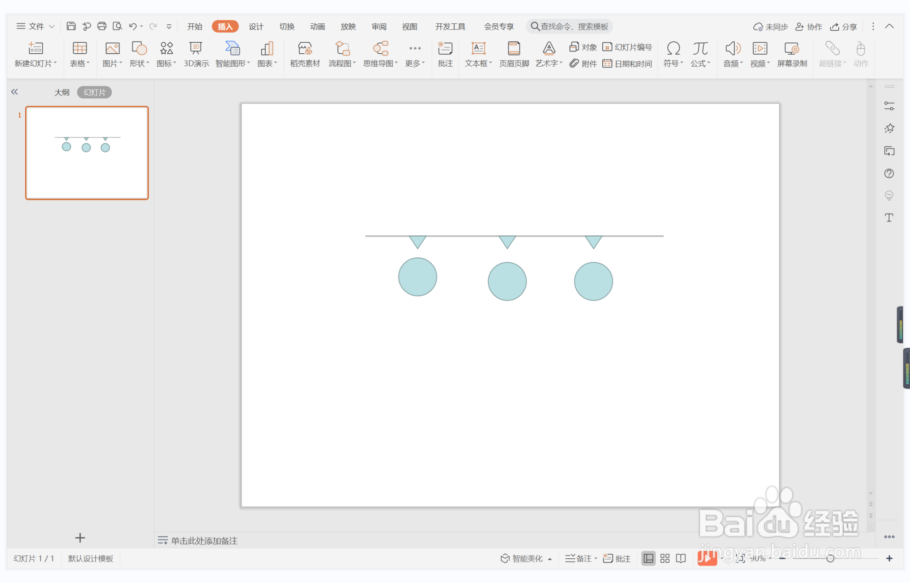Switch to normal view mode button
Image resolution: width=910 pixels, height=583 pixels.
[648, 558]
